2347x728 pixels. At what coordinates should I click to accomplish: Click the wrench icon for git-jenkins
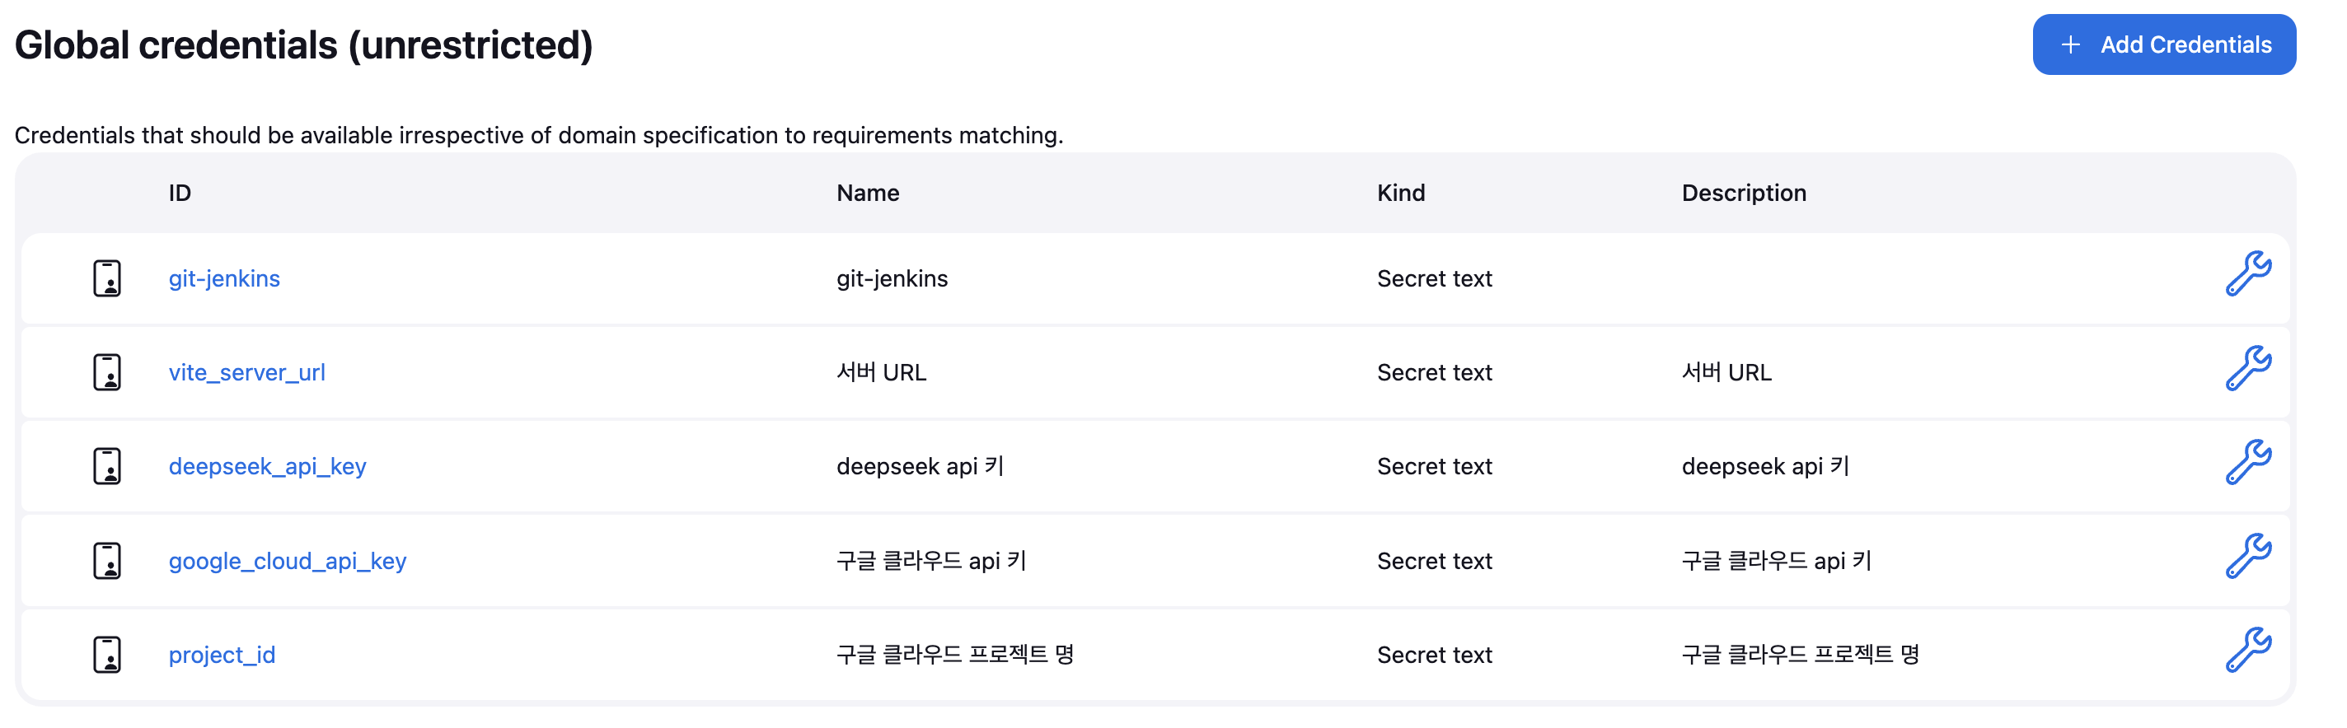tap(2247, 275)
